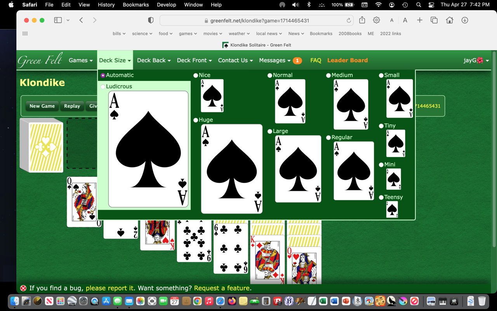Expand the Deck Front menu

(x=194, y=60)
